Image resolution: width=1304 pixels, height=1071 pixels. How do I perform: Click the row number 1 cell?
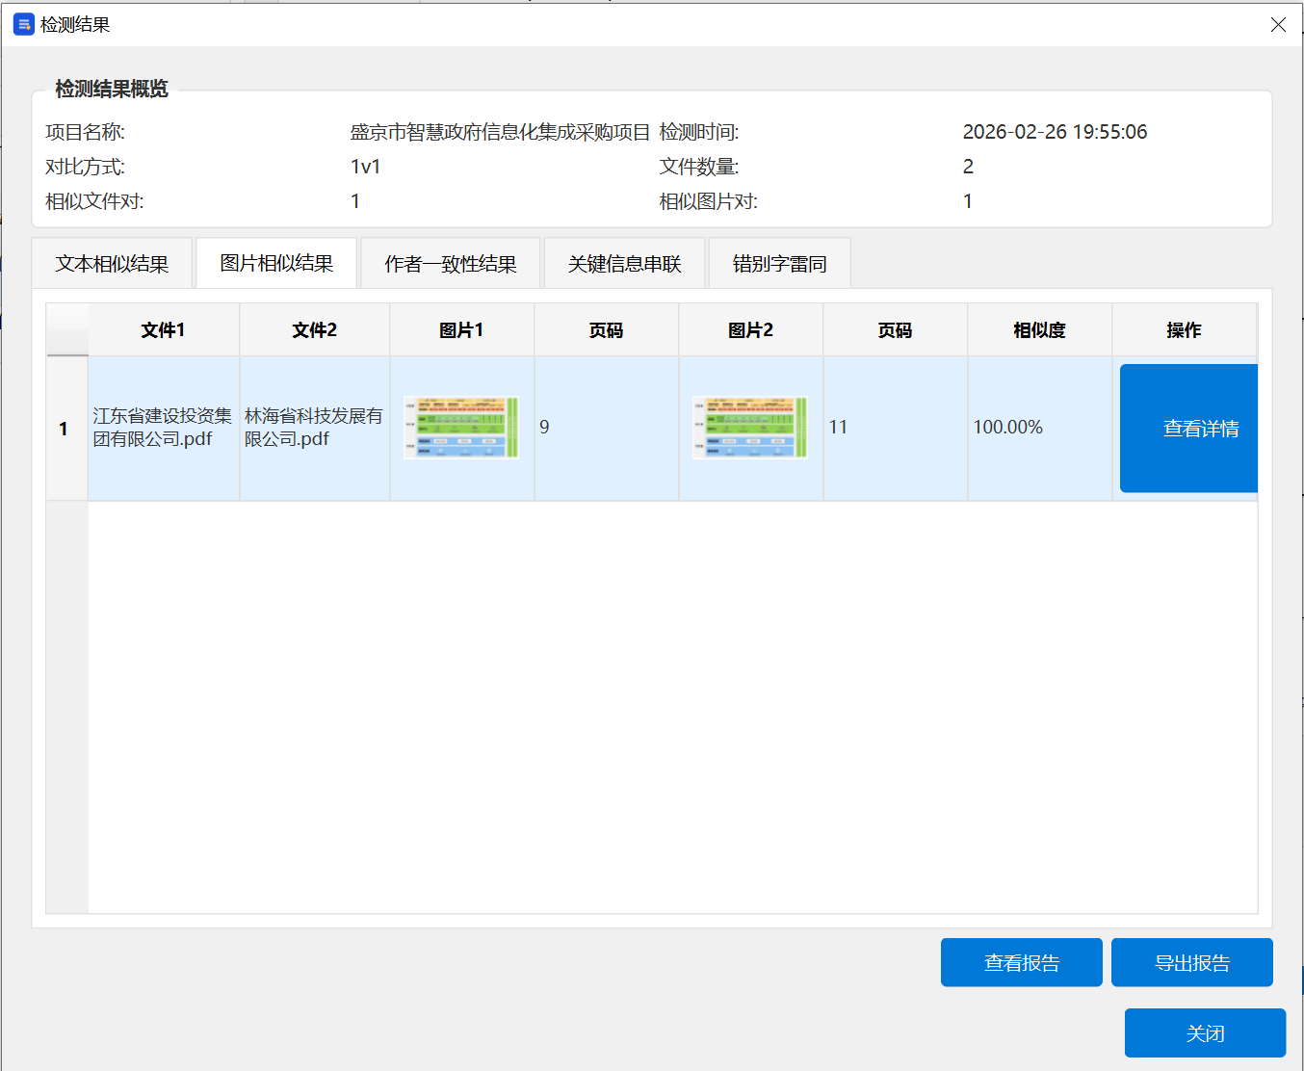click(x=65, y=428)
